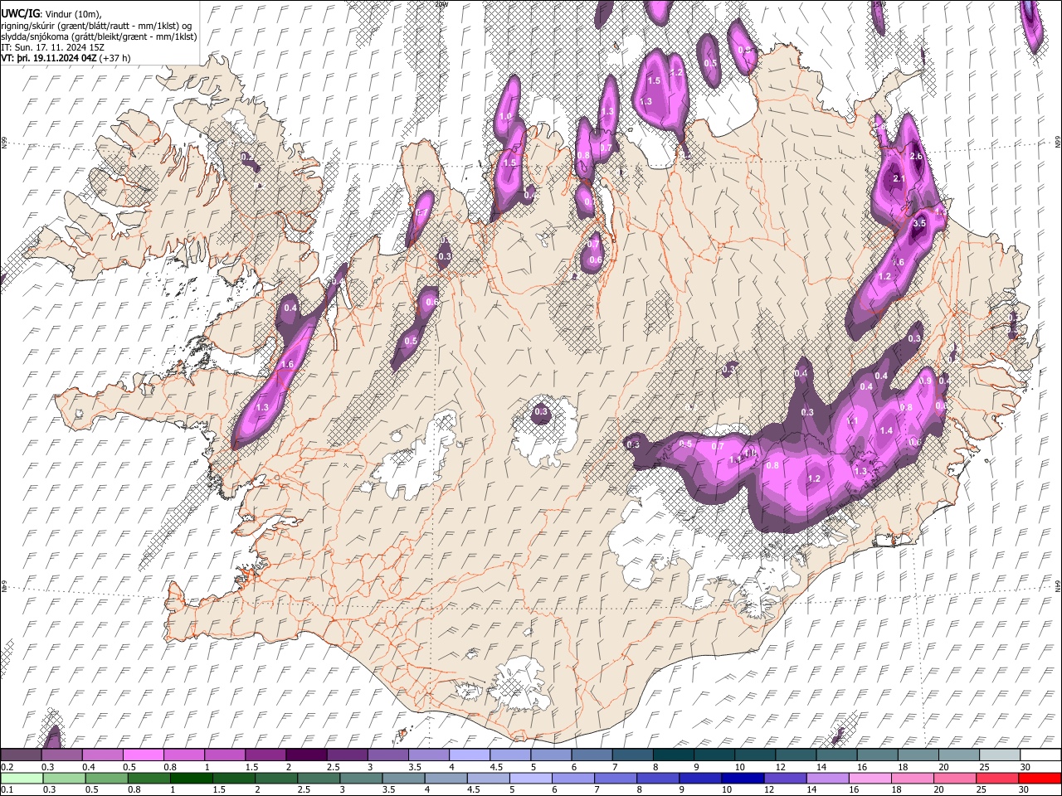Select top legend swatch between 10 and 12
Screen dimensions: 1062x796
[755, 755]
